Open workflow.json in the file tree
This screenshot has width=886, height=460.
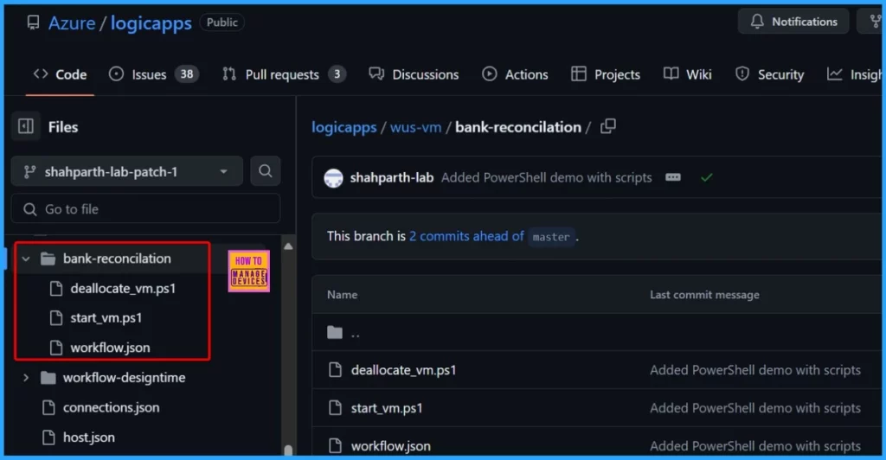110,348
